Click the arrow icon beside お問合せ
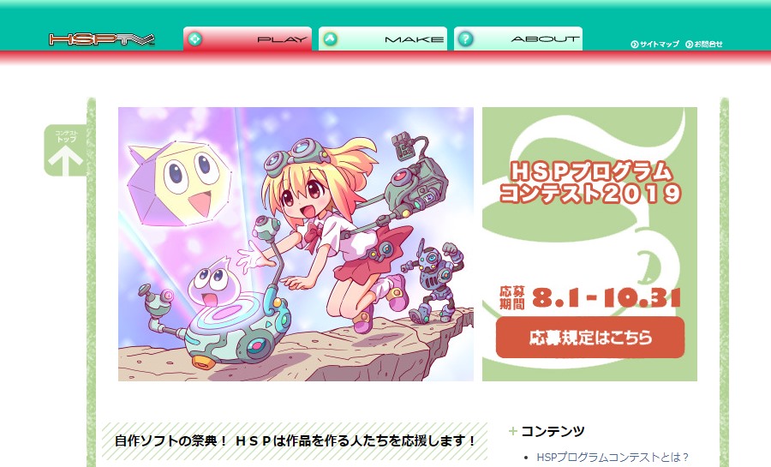This screenshot has height=467, width=771. click(x=690, y=45)
